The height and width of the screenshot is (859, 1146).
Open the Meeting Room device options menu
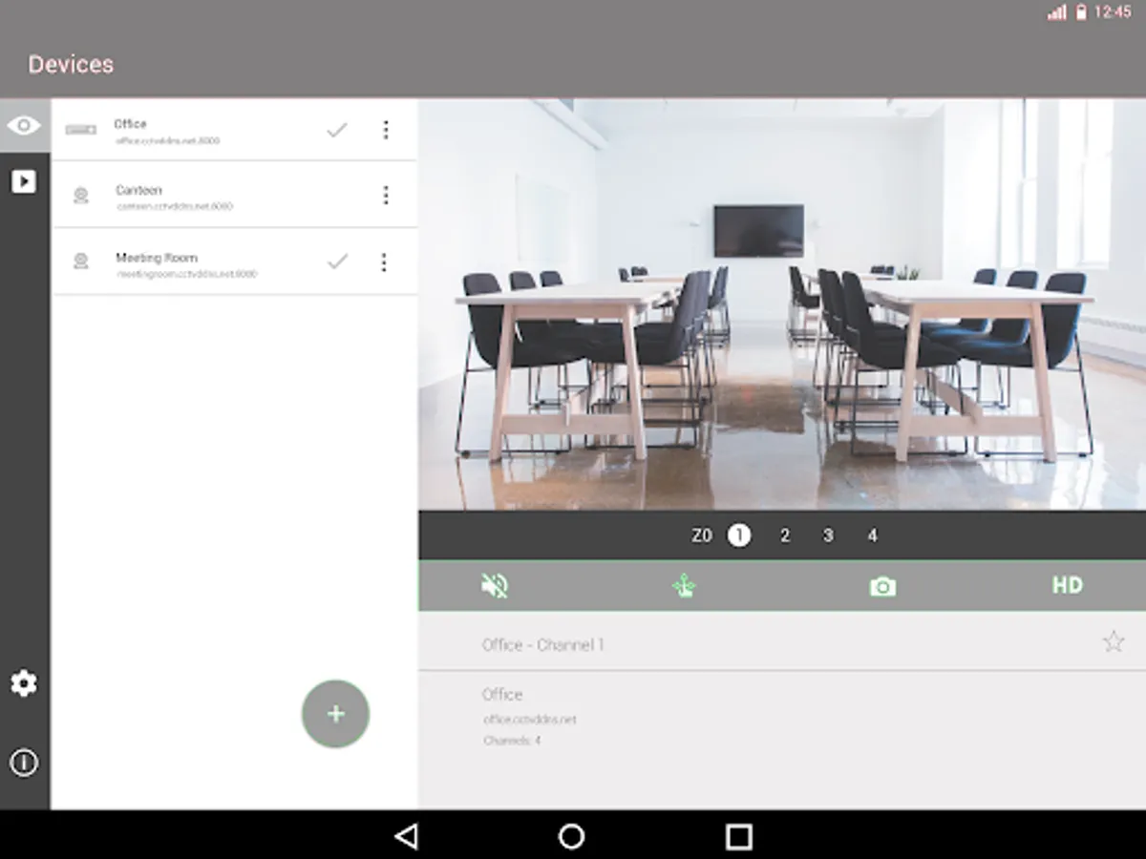(x=384, y=262)
